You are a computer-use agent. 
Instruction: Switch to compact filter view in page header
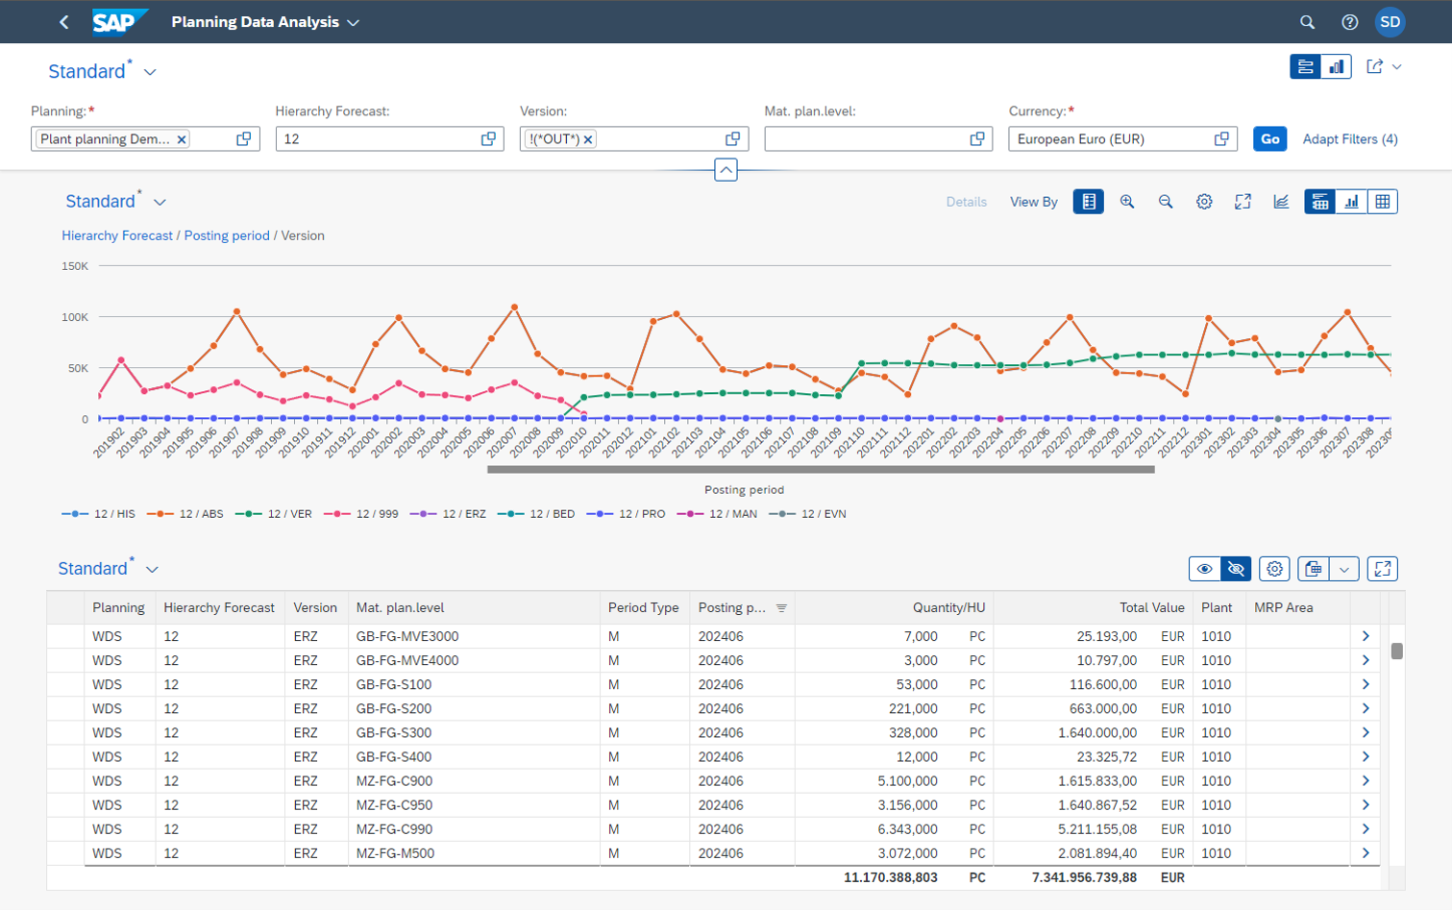[x=1305, y=67]
